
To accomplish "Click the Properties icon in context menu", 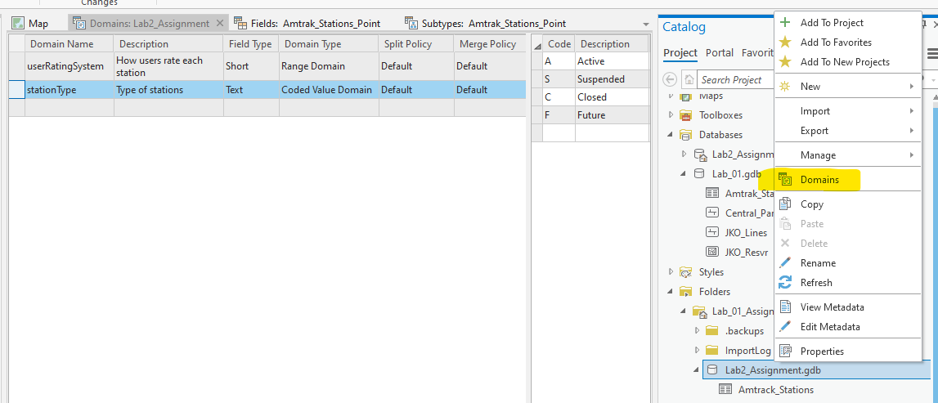I will coord(785,352).
